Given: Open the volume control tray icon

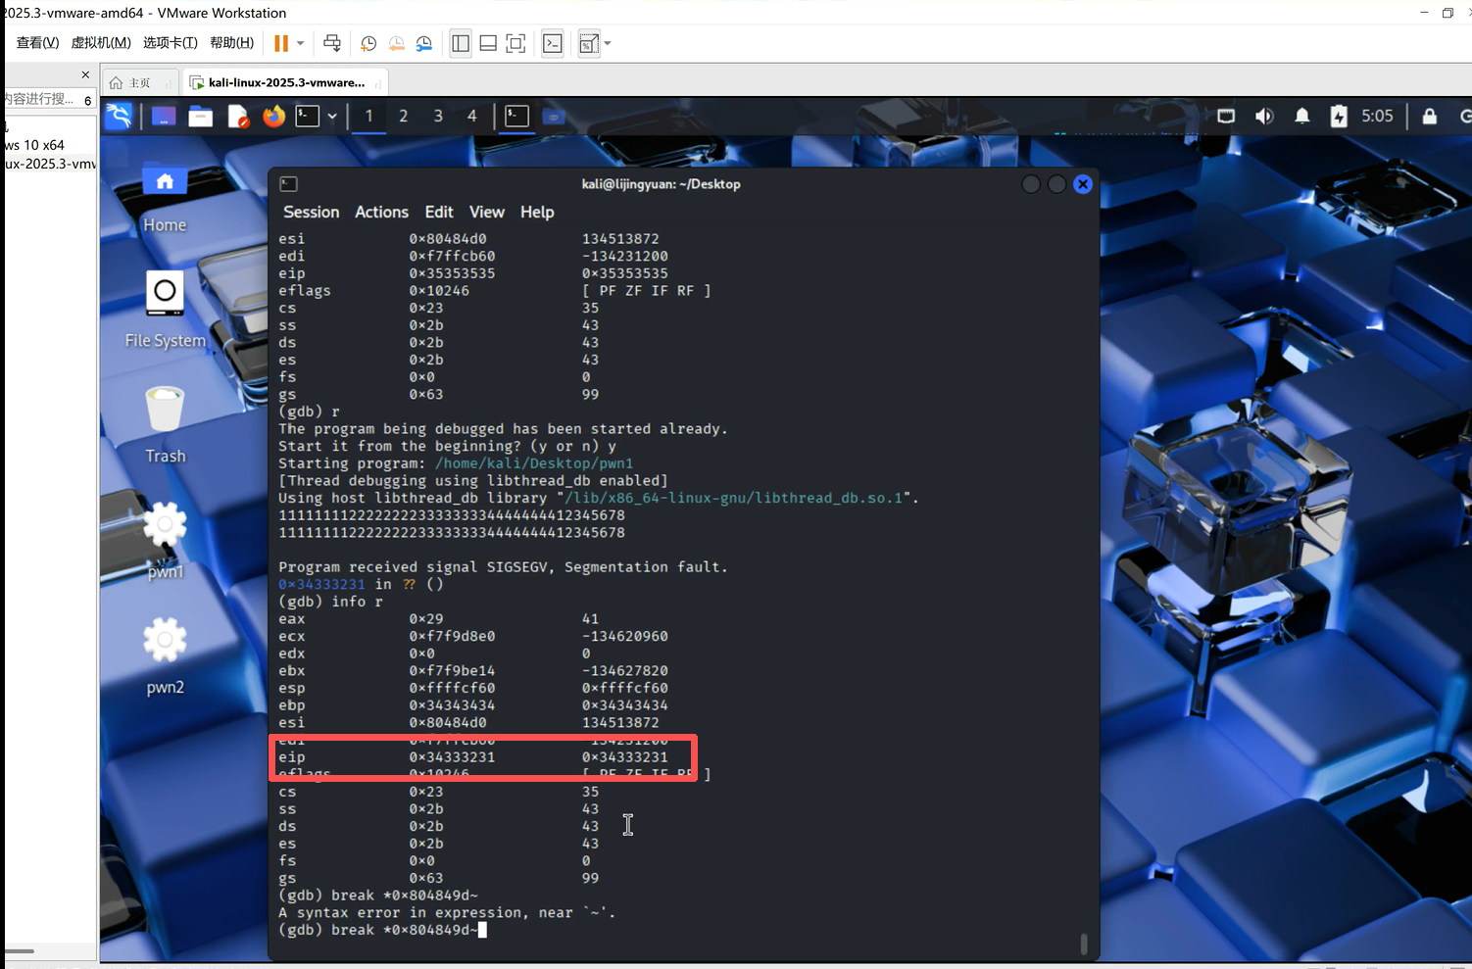Looking at the screenshot, I should [1264, 116].
